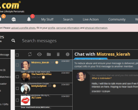Report message using exclamation mark icon
Image resolution: width=138 pixels, height=110 pixels.
[x=68, y=54]
